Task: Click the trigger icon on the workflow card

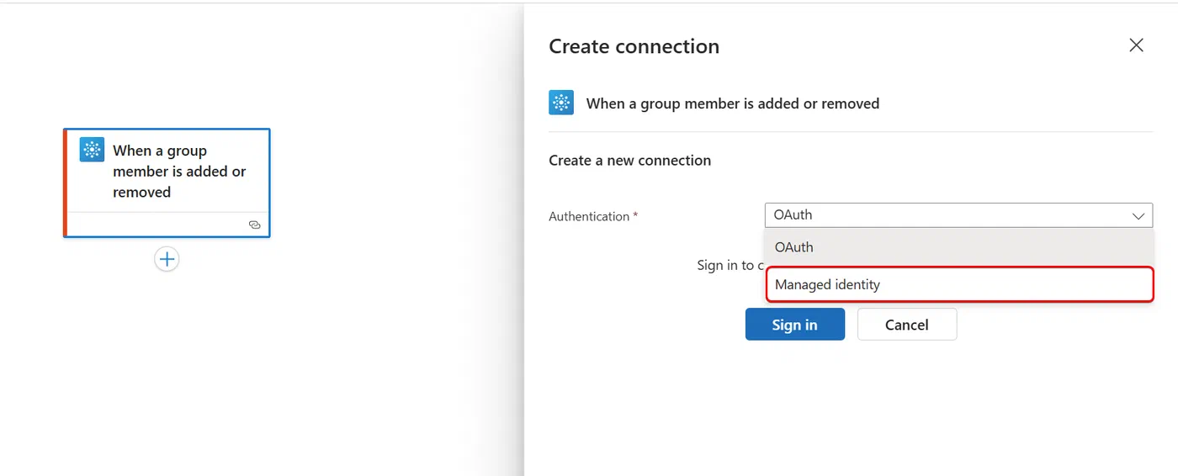Action: [92, 150]
